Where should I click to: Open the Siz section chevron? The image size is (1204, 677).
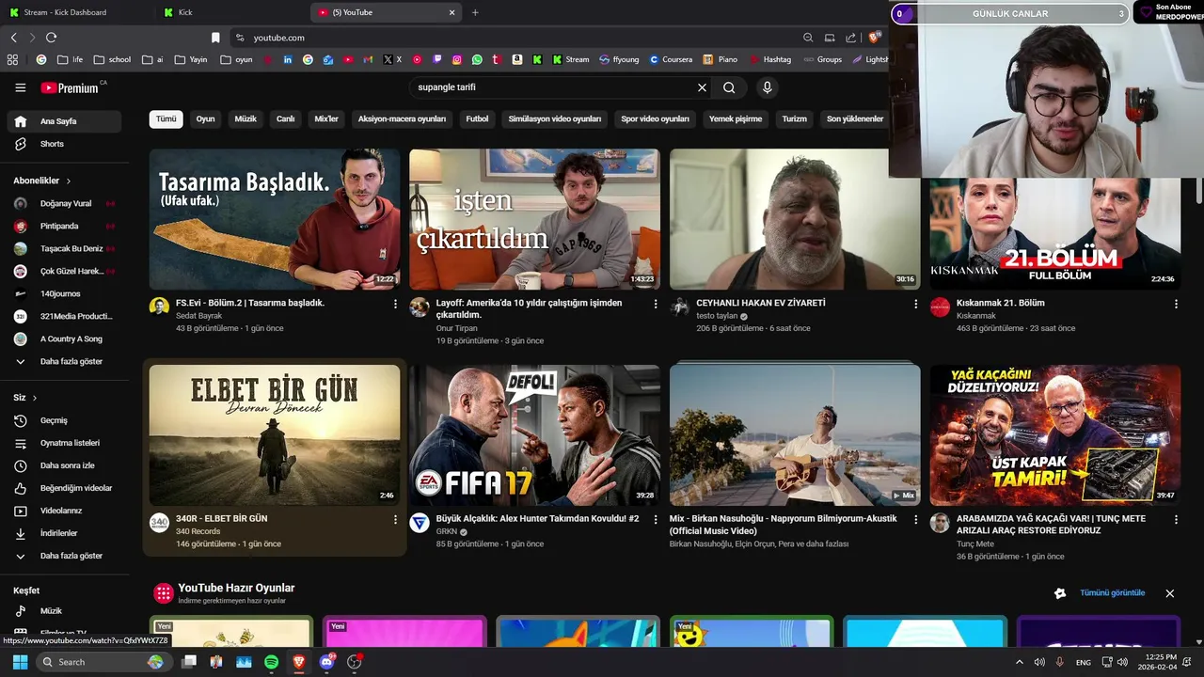[35, 398]
